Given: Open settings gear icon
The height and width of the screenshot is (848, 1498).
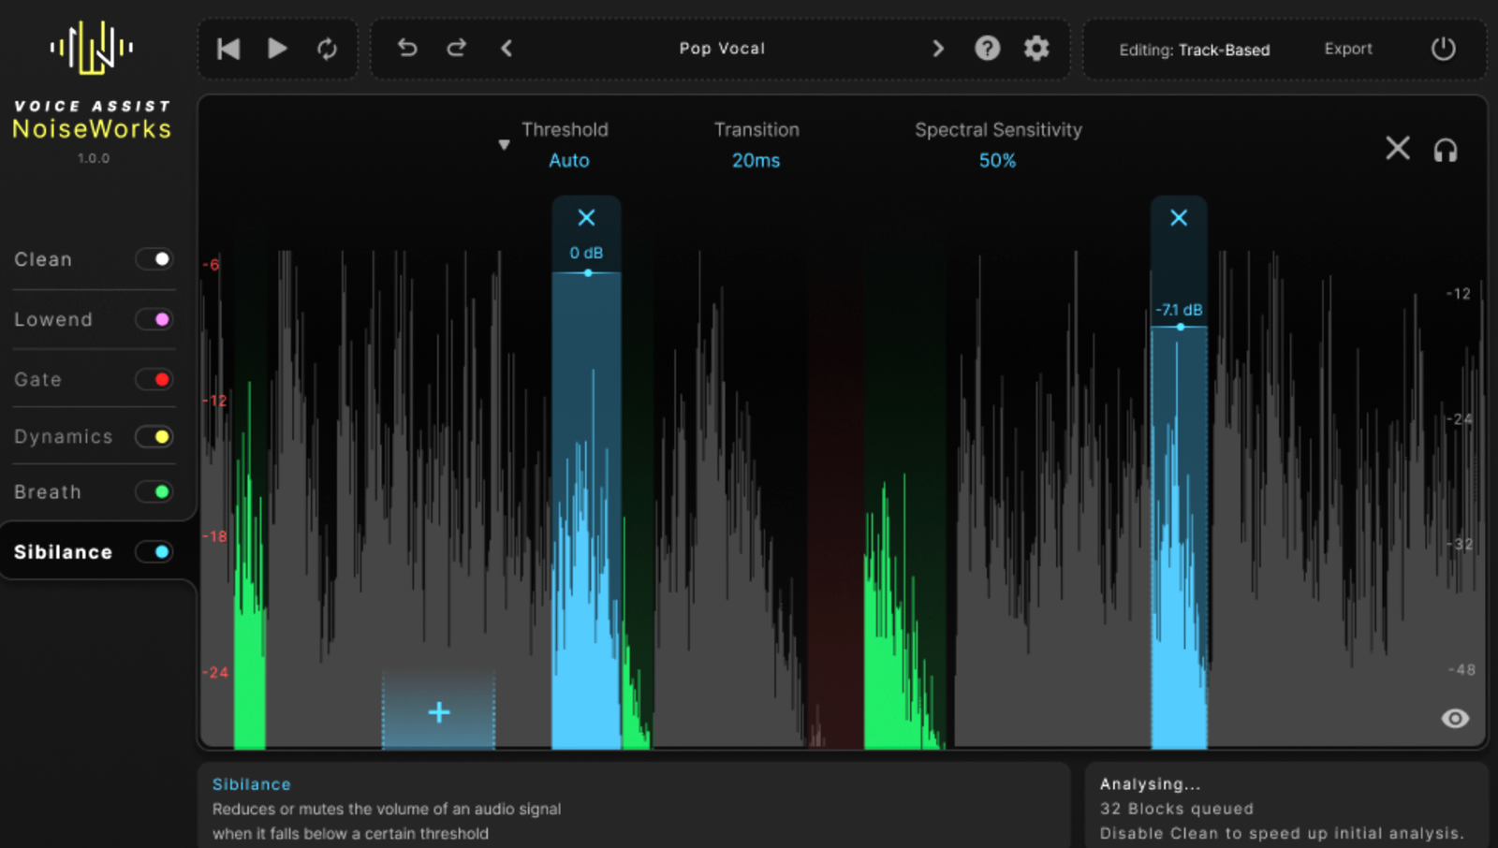Looking at the screenshot, I should (1036, 48).
